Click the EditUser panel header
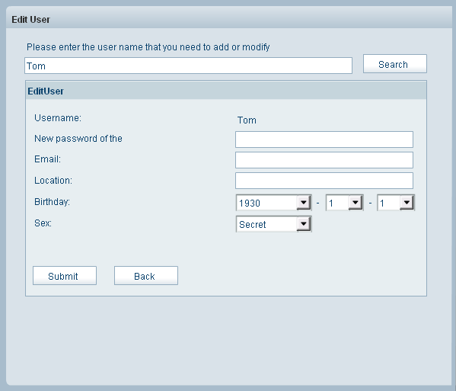Image resolution: width=456 pixels, height=391 pixels. click(x=226, y=91)
